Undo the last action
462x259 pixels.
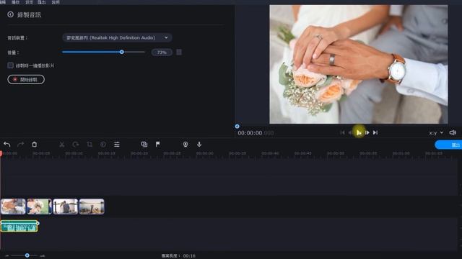point(7,144)
